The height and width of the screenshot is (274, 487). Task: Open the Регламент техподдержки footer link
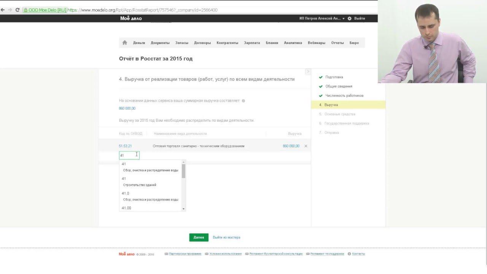pyautogui.click(x=327, y=254)
